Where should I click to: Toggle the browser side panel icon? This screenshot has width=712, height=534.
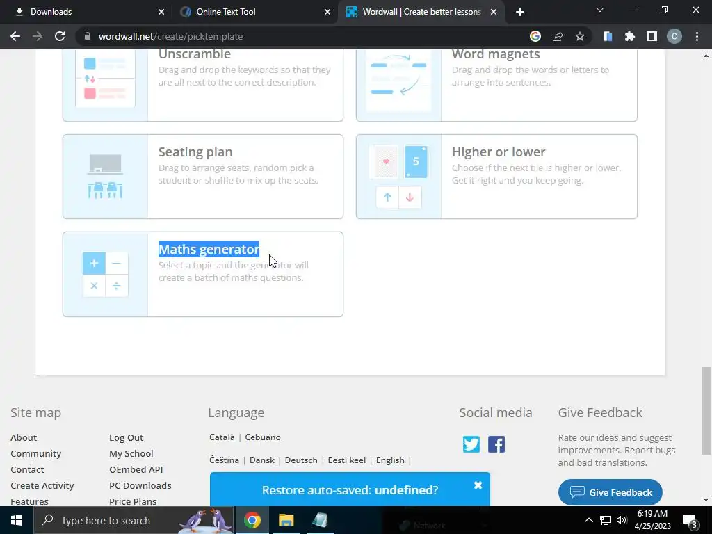pos(652,36)
